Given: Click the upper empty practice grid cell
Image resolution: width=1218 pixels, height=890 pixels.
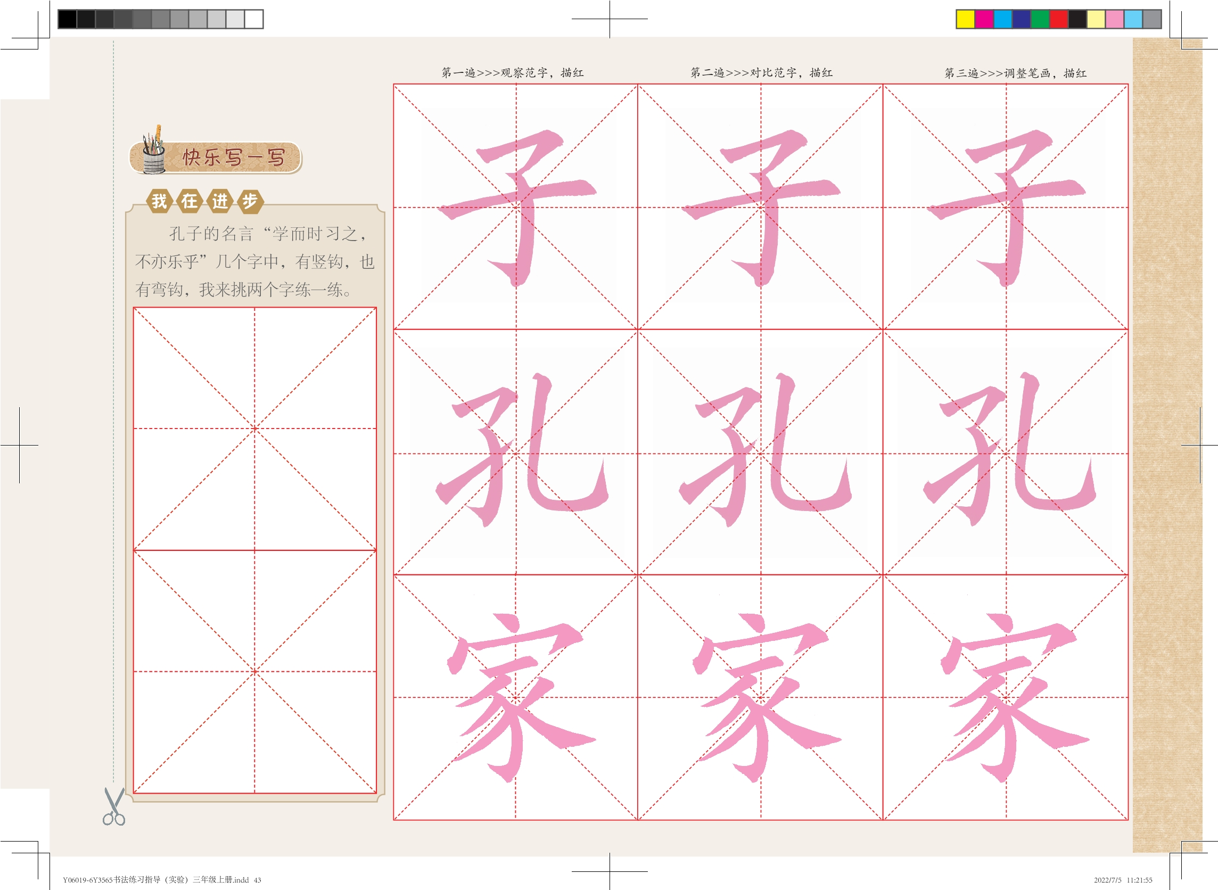Looking at the screenshot, I should coord(255,429).
